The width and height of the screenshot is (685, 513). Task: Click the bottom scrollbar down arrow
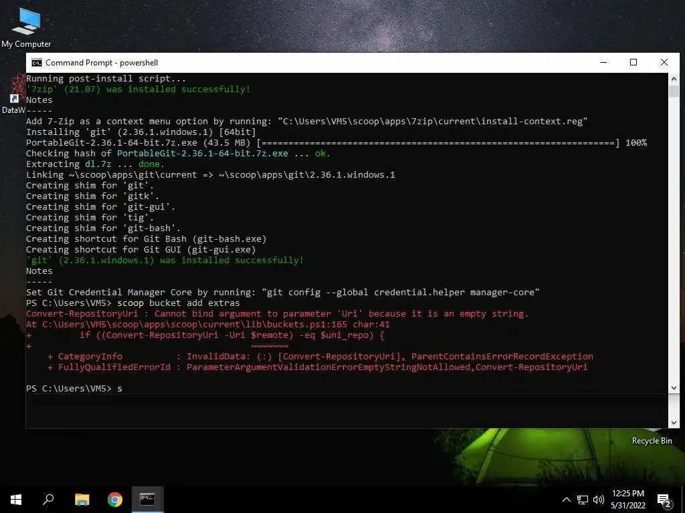point(674,422)
